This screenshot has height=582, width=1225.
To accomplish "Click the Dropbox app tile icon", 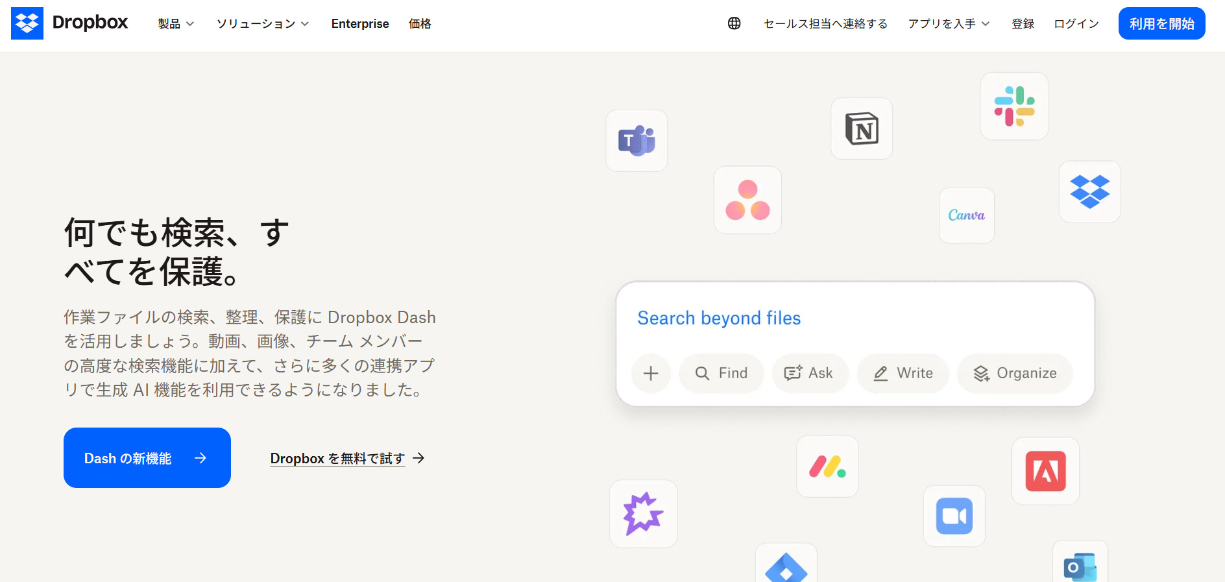I will [x=1090, y=192].
